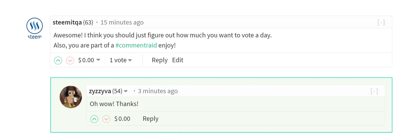Open zyzzyva's profile picture
Screen dimensions: 402x139
[71, 97]
